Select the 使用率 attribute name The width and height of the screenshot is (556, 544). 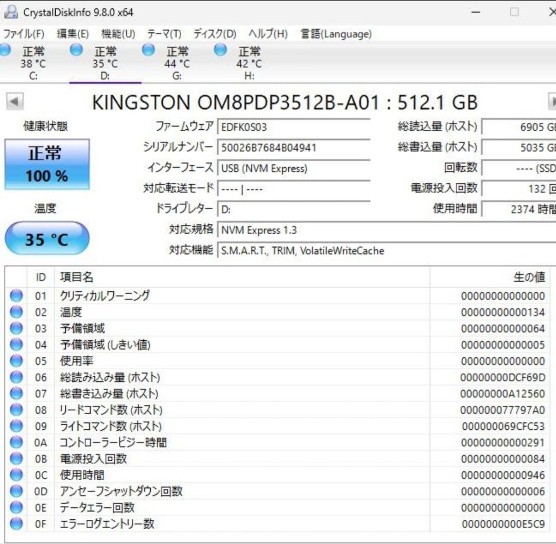point(77,361)
